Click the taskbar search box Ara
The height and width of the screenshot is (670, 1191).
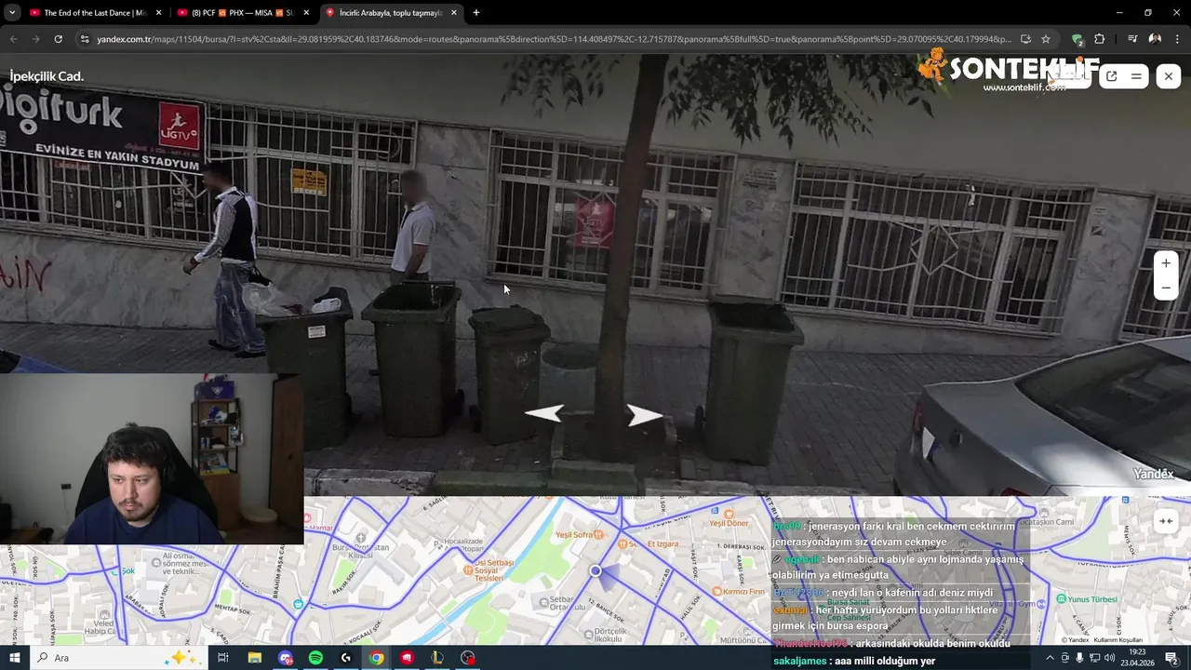(x=121, y=658)
